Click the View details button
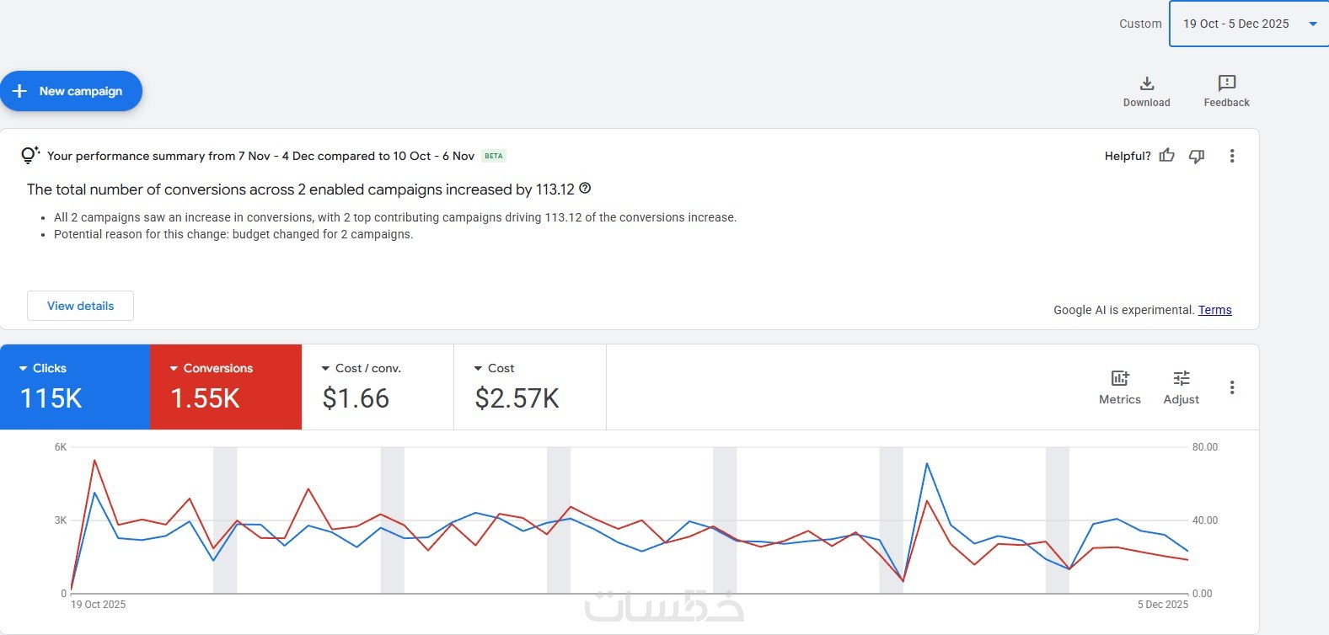 pos(80,306)
